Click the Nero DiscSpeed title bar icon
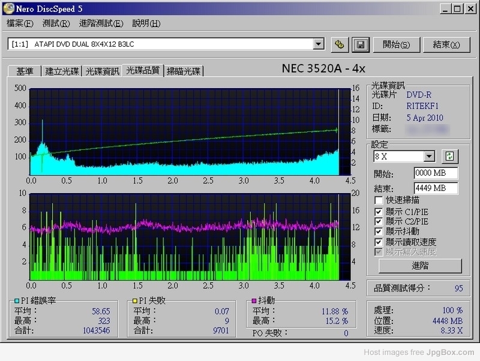 (8, 9)
